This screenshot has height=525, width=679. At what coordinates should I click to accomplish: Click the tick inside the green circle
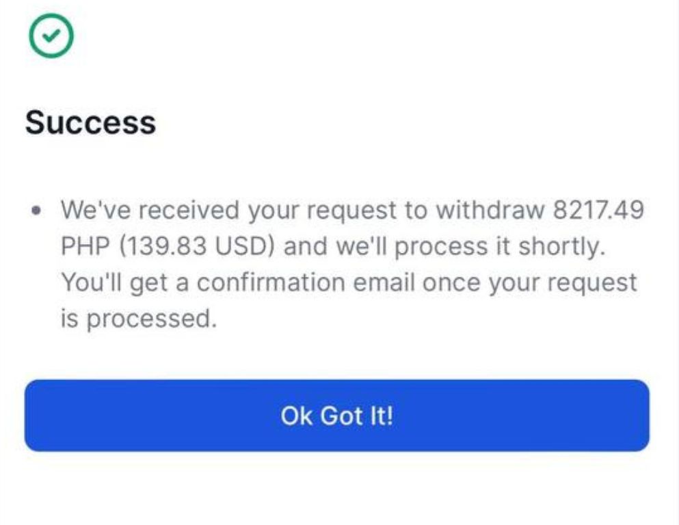(x=51, y=36)
